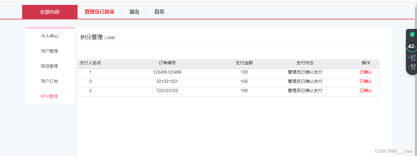This screenshot has height=156, width=417.
Task: Open 商品管理 in the sidebar
Action: 50,66
